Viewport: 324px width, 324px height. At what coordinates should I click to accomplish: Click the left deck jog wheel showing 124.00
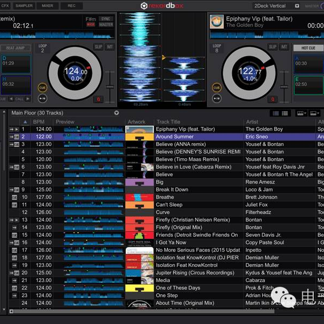75,73
